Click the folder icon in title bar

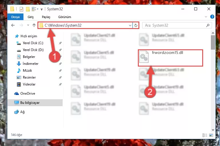point(12,9)
